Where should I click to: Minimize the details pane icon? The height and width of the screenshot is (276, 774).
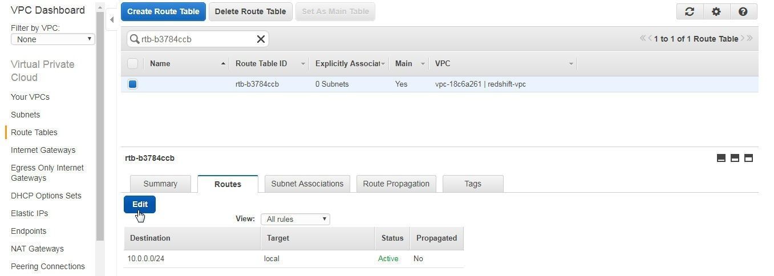click(x=721, y=158)
